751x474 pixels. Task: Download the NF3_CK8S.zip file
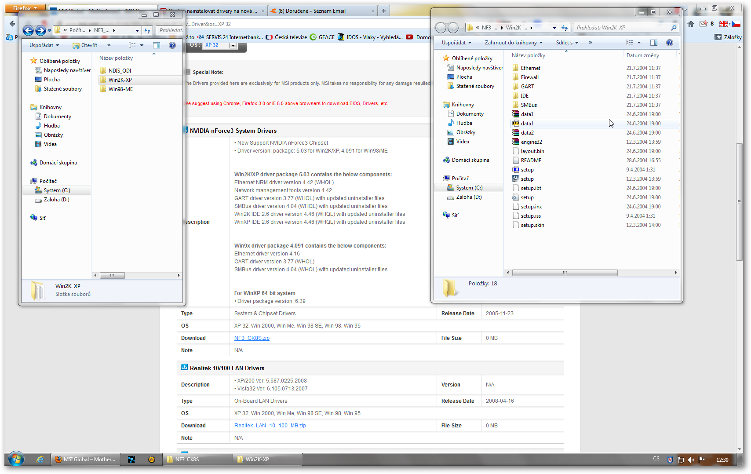tap(252, 338)
